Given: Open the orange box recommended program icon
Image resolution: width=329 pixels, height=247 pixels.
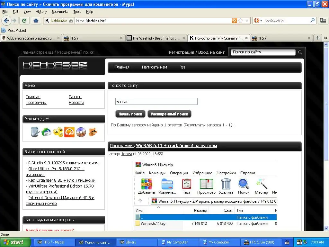Looking at the screenshot, I should coord(93,132).
